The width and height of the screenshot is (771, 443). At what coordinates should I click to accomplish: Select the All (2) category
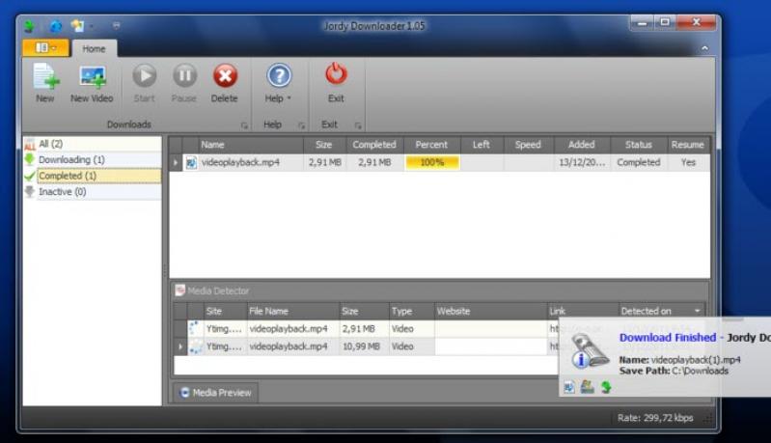[x=93, y=144]
